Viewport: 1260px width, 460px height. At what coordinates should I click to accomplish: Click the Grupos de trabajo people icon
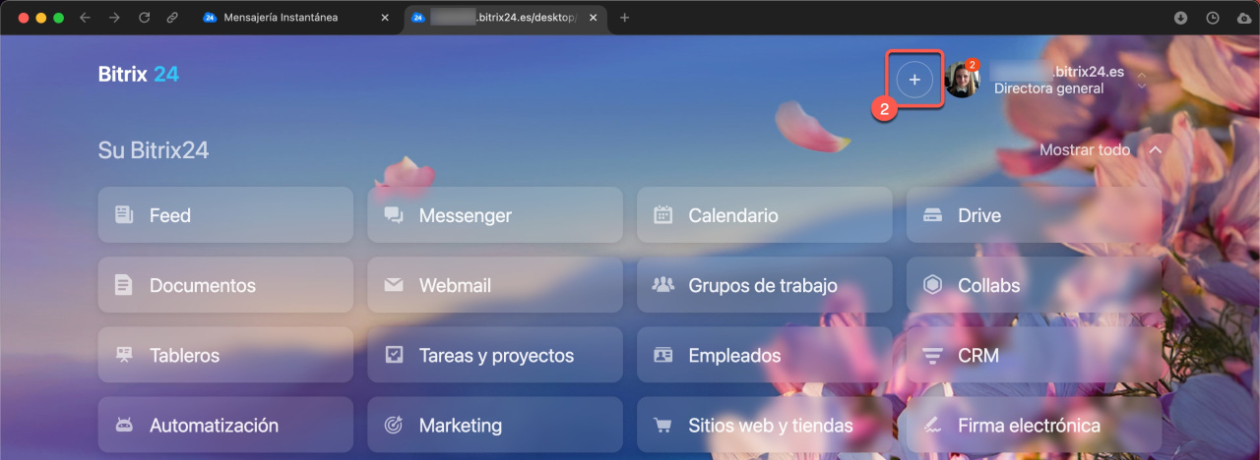click(x=662, y=285)
